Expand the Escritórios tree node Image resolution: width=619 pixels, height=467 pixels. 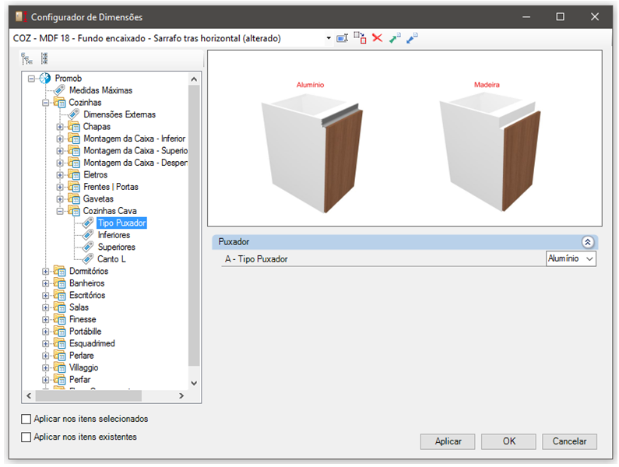46,295
